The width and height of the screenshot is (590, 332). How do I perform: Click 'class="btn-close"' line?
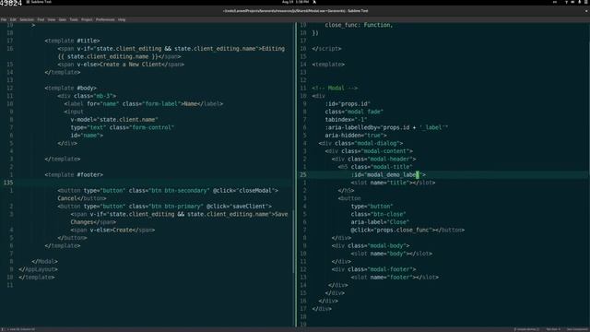click(379, 214)
